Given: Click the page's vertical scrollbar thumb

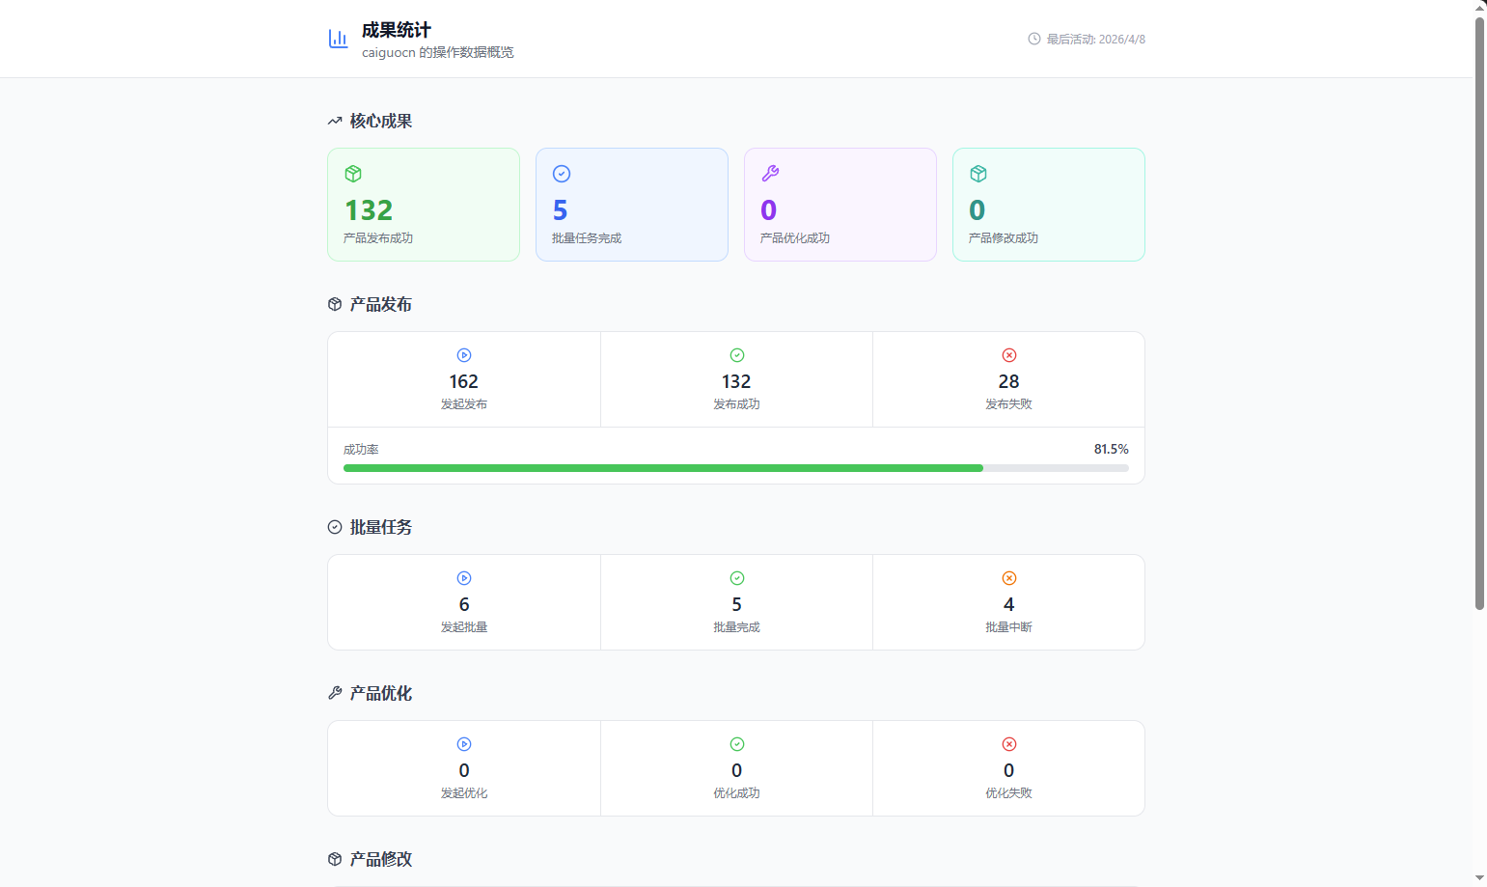Looking at the screenshot, I should 1479,314.
